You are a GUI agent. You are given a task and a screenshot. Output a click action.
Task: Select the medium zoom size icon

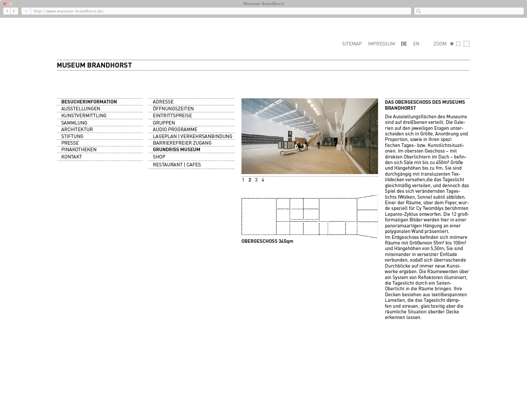458,43
